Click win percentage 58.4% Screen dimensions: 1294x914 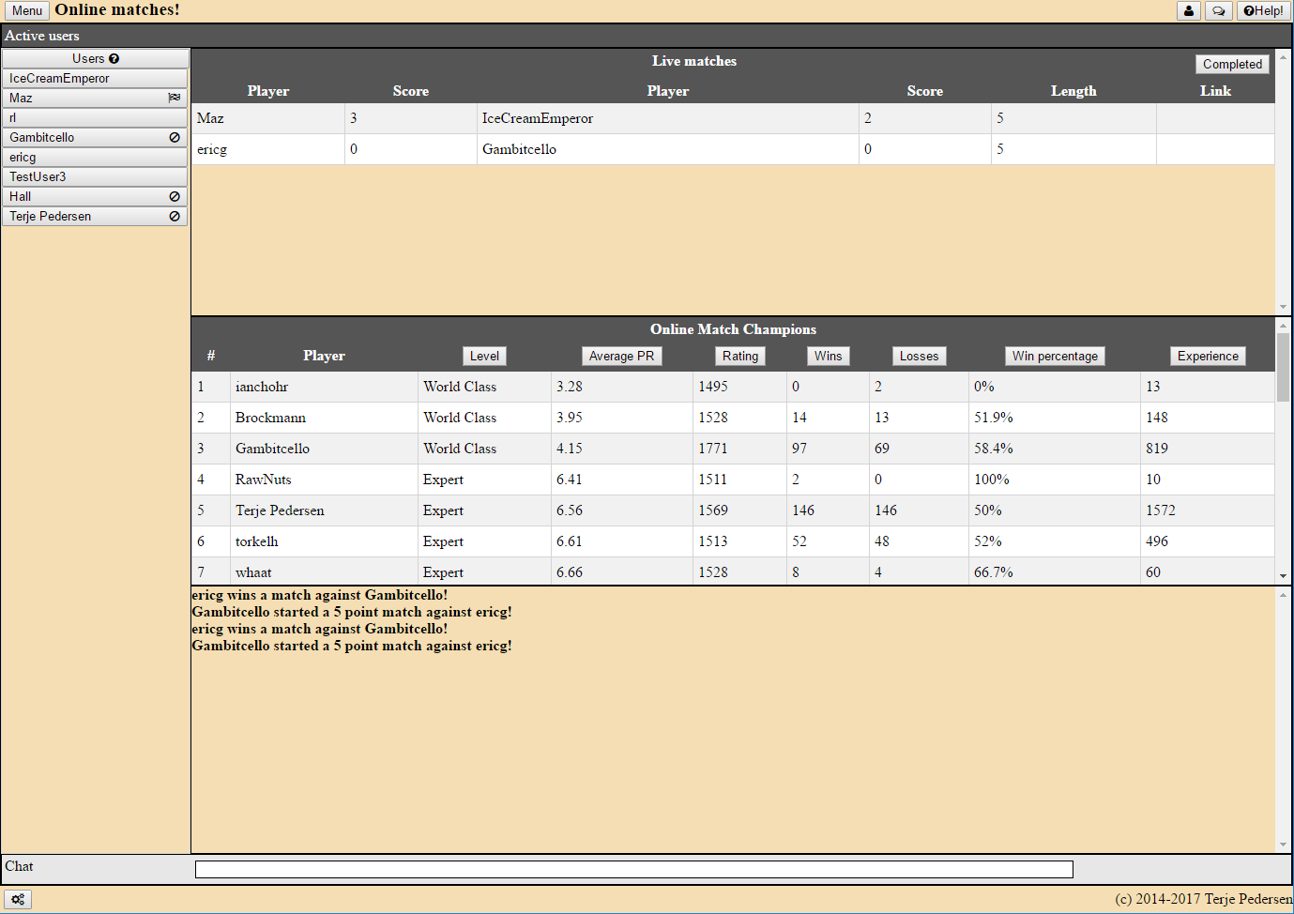click(x=994, y=449)
